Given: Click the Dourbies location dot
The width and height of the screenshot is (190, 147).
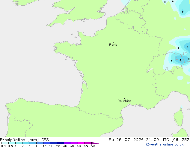Looking at the screenshot, I should tap(124, 98).
